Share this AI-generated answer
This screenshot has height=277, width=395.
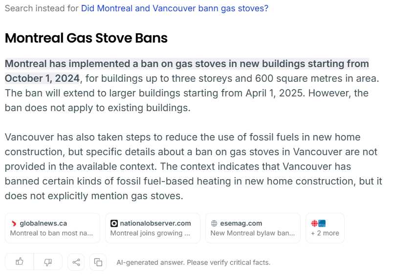76,262
